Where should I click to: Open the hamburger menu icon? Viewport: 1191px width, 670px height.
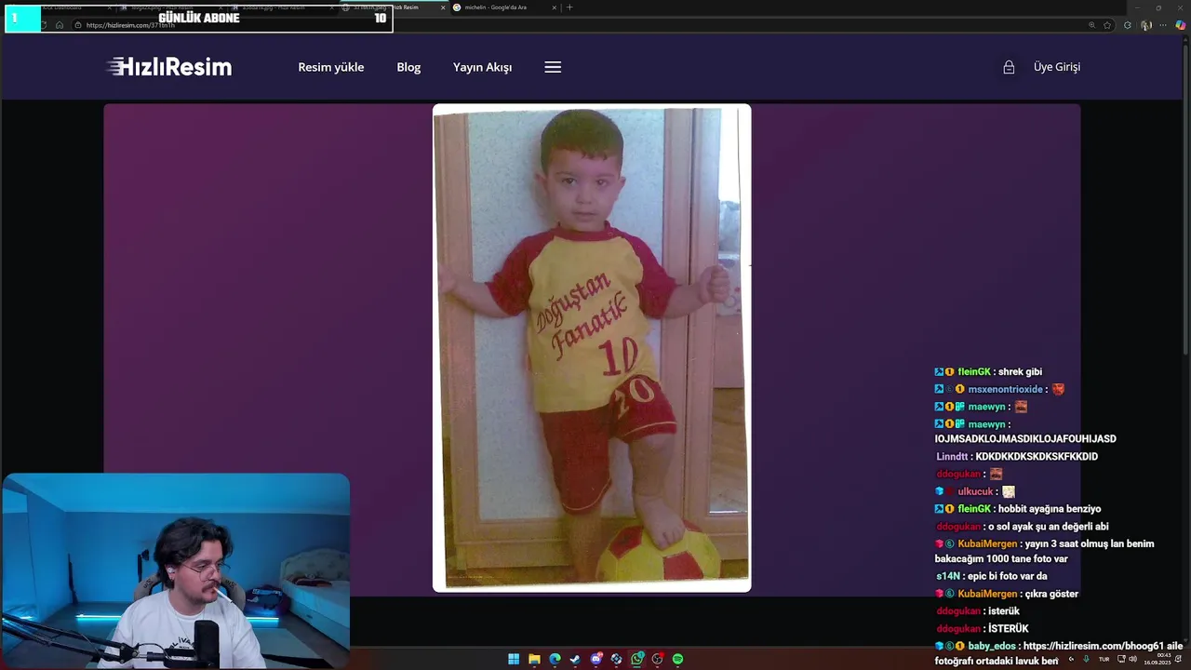(553, 67)
